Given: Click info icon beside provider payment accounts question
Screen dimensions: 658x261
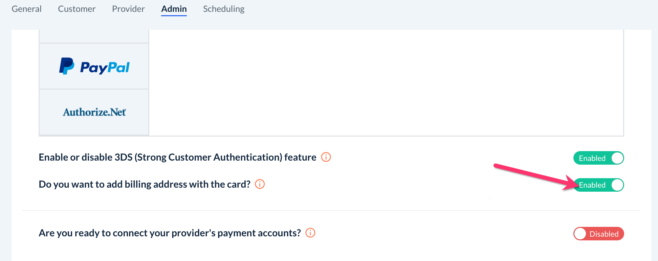Looking at the screenshot, I should click(310, 233).
